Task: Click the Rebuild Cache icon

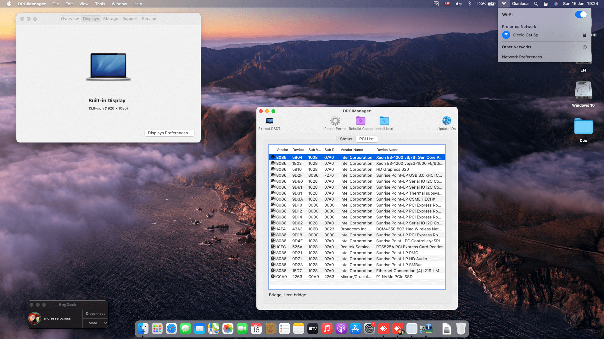Action: click(361, 121)
